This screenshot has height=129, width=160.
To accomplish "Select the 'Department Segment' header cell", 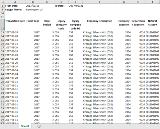I will 138,25.
